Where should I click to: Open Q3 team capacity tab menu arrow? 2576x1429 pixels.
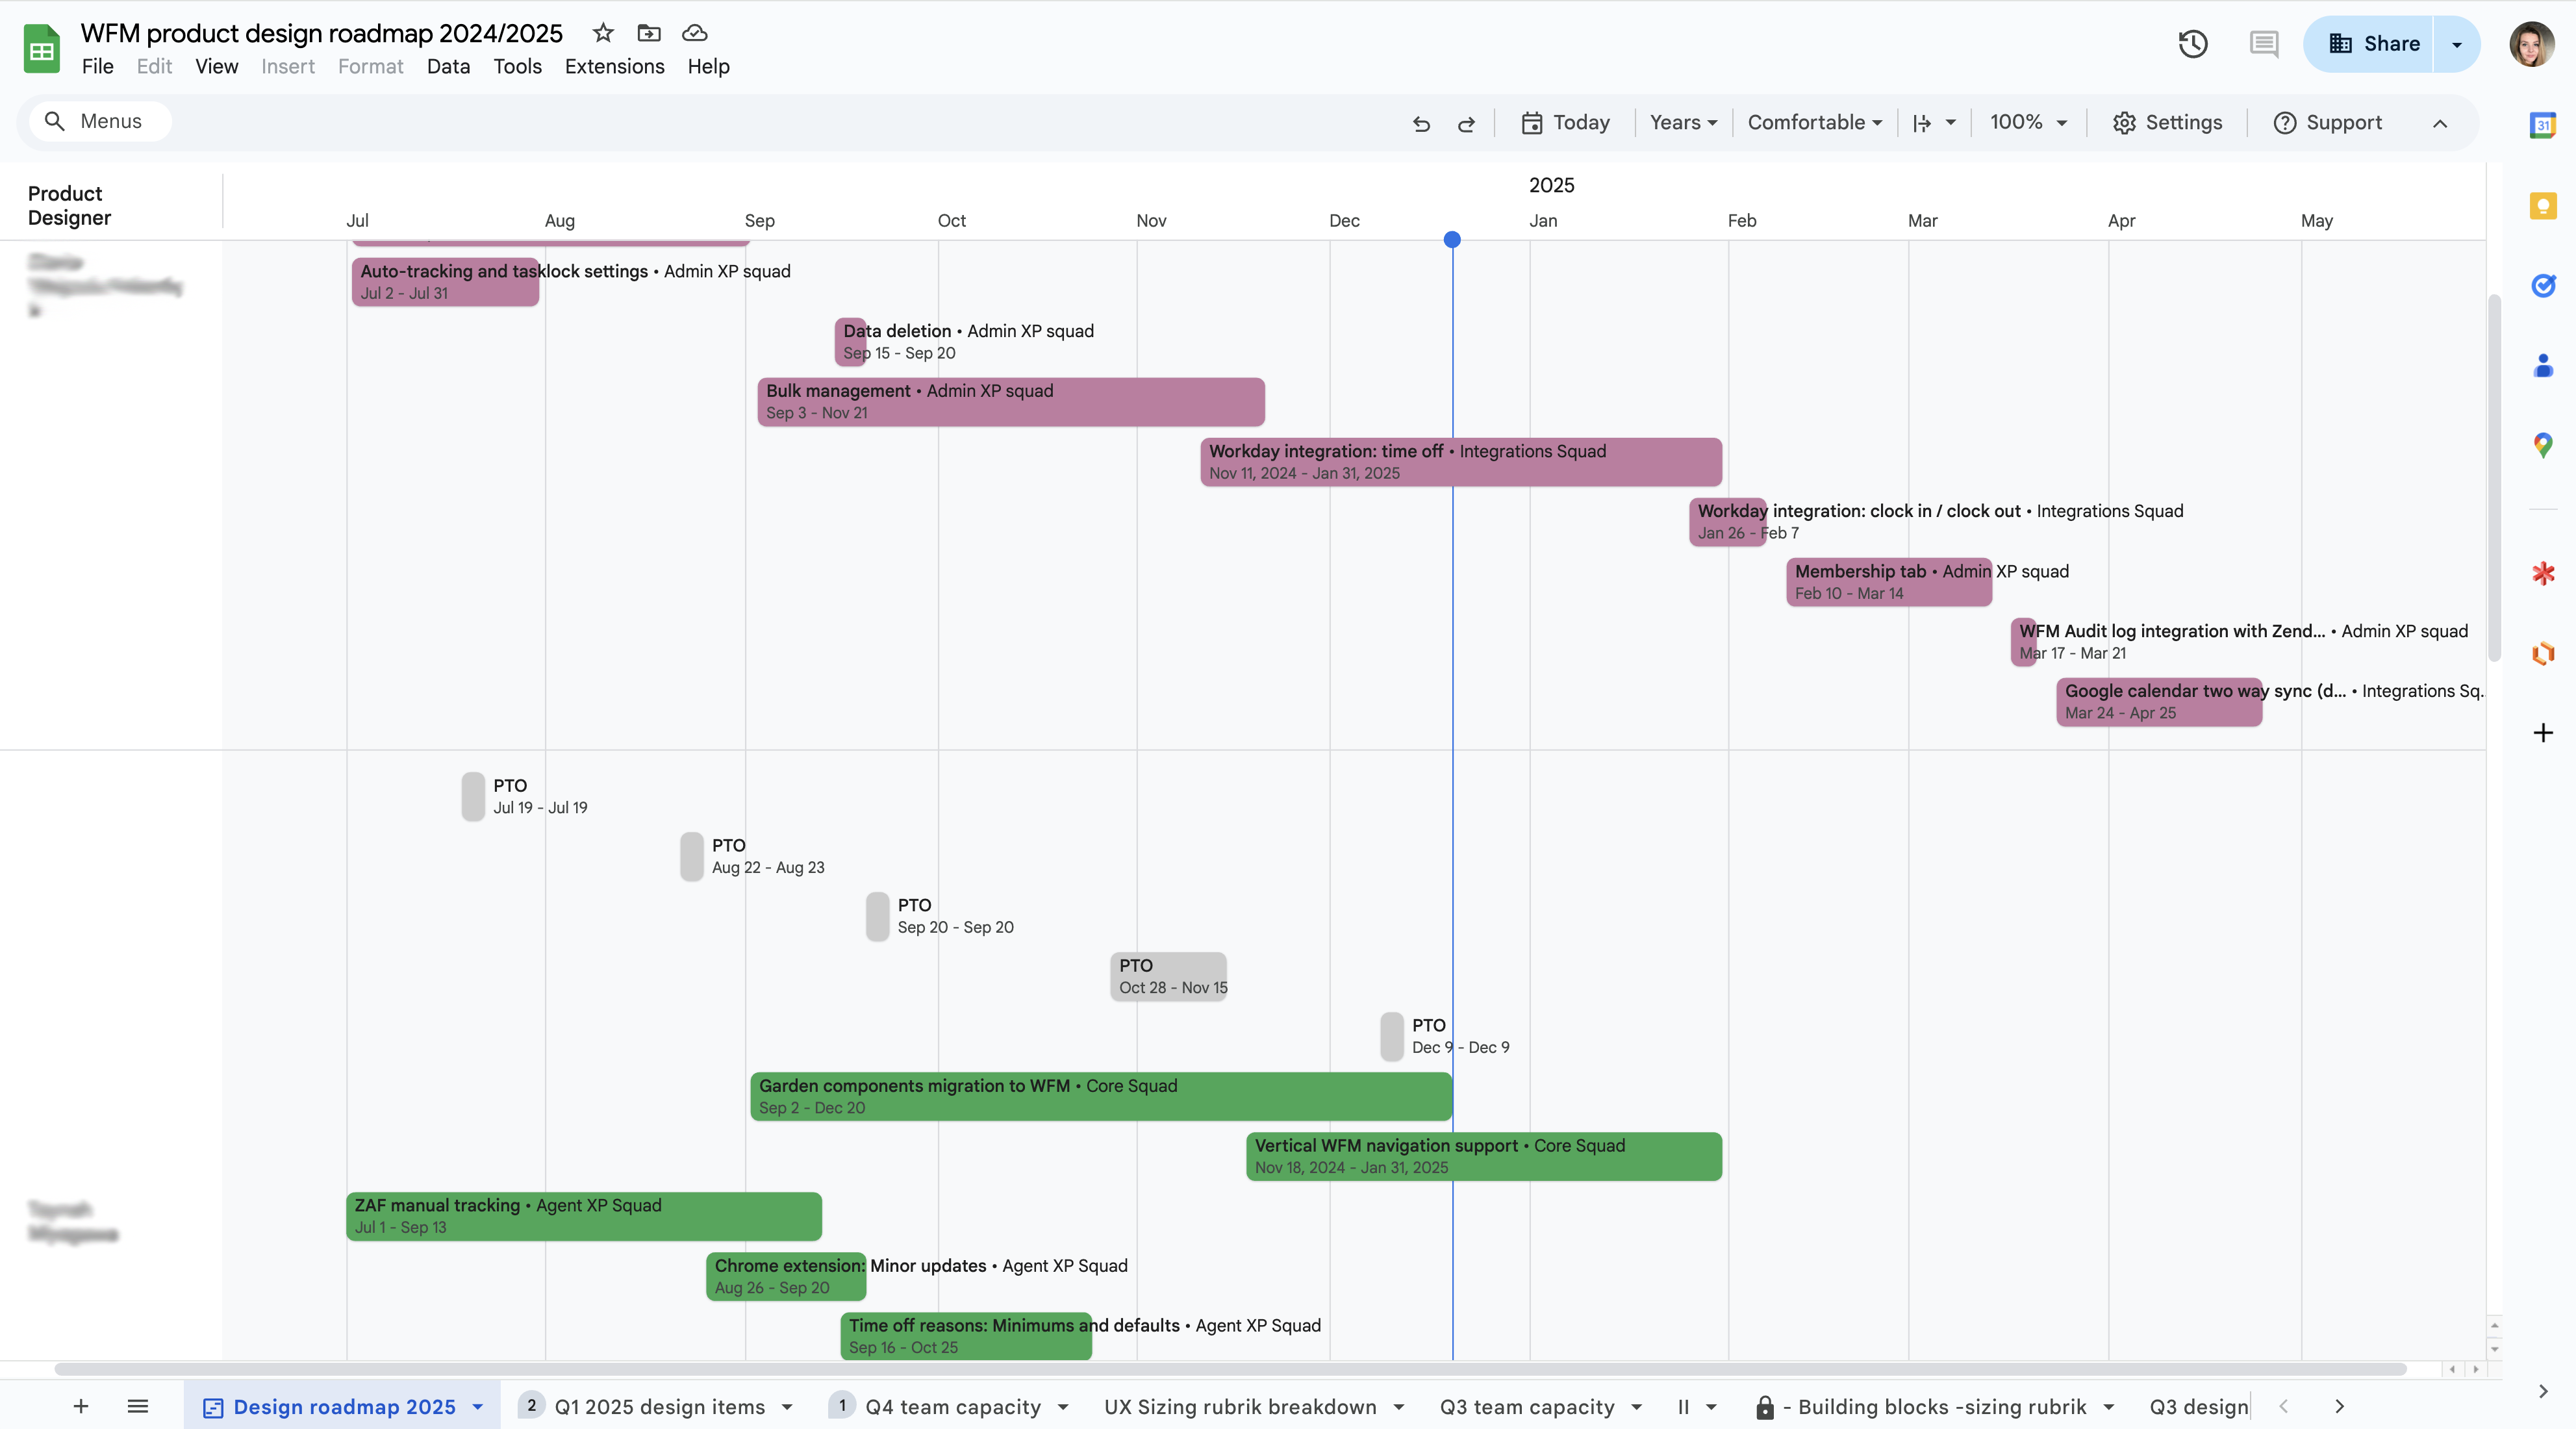pos(1637,1407)
